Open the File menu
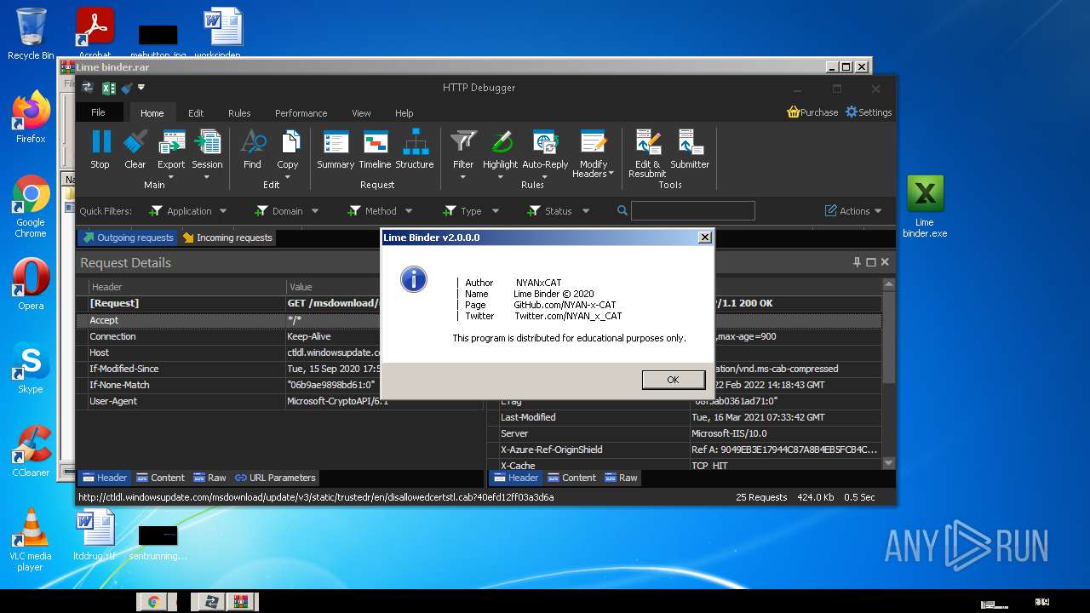 point(98,112)
